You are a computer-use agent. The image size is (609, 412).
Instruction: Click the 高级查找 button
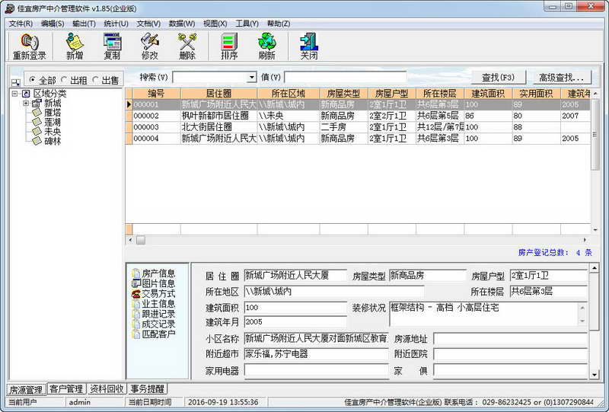click(561, 78)
